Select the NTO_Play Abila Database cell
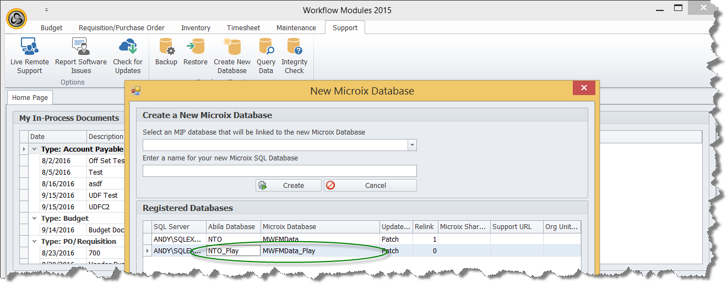727x284 pixels. [233, 251]
